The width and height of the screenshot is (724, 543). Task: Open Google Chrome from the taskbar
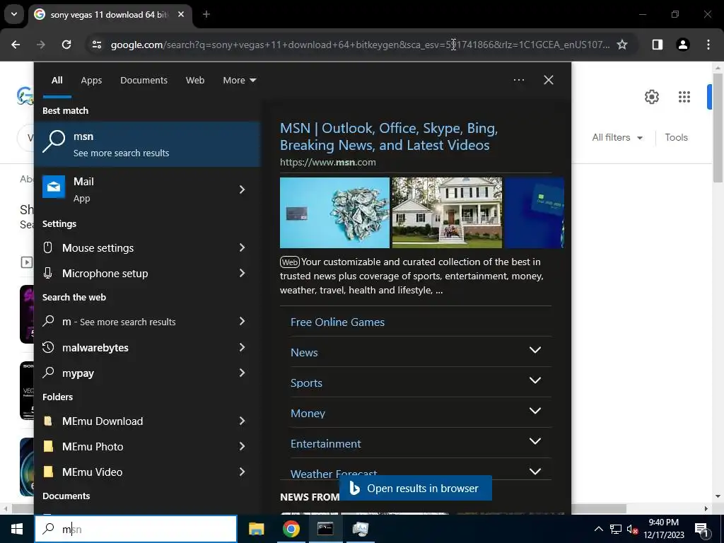click(x=291, y=529)
